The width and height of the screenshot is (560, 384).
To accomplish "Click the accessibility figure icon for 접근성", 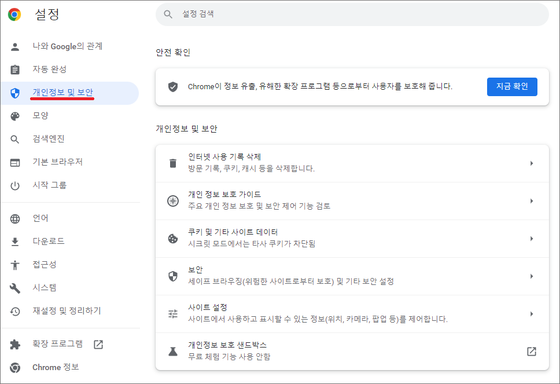I will click(x=15, y=265).
